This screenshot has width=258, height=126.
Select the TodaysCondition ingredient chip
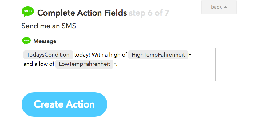48,55
